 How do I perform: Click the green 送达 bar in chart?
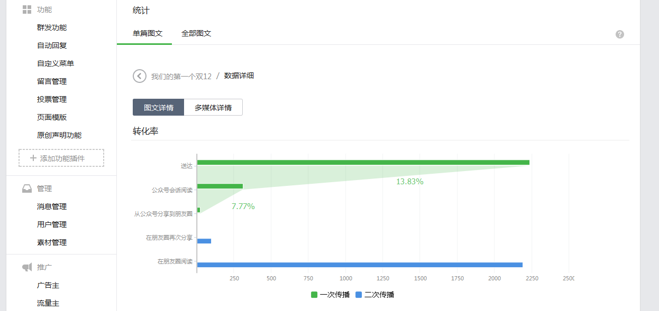click(x=363, y=163)
